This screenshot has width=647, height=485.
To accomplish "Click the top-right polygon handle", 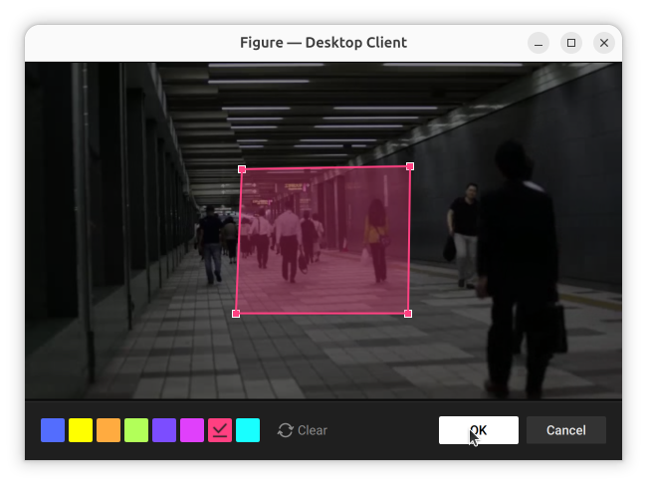I will pyautogui.click(x=410, y=166).
